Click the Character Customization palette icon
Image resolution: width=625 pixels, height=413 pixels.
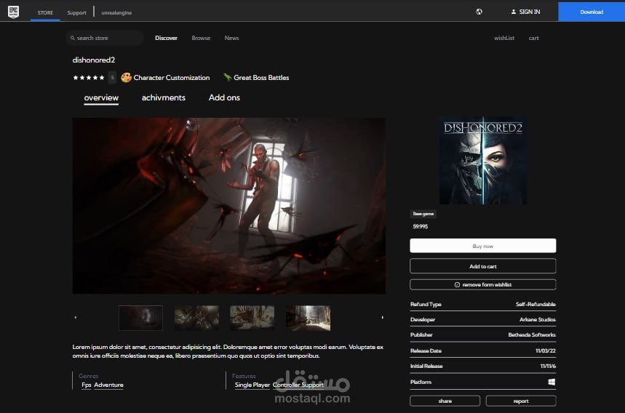point(127,77)
